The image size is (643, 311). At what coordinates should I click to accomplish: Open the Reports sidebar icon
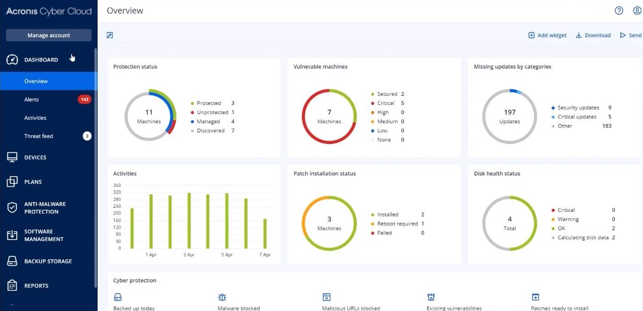(12, 285)
